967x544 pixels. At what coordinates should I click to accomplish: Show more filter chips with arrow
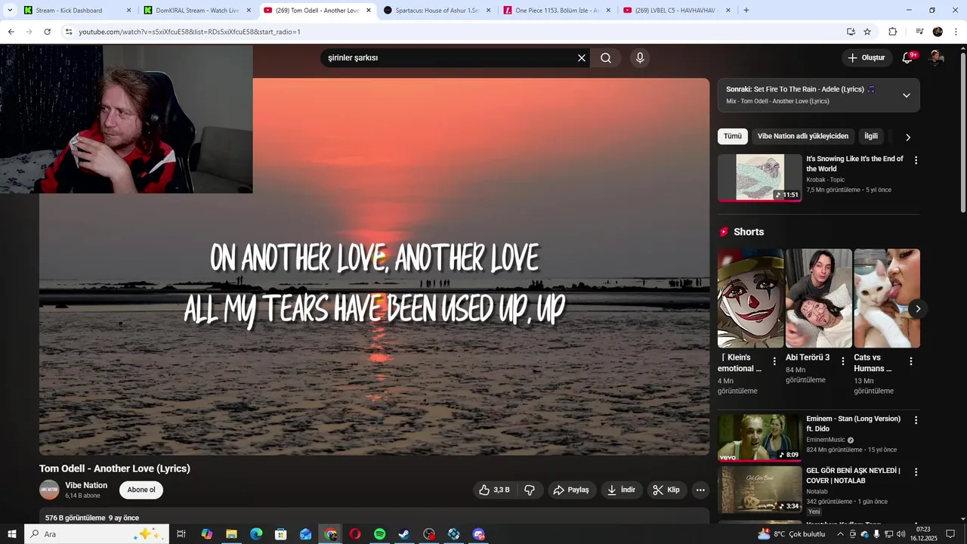pos(908,137)
